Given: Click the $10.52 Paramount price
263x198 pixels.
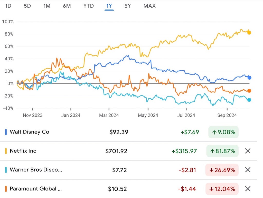Looking at the screenshot, I should (117, 189).
